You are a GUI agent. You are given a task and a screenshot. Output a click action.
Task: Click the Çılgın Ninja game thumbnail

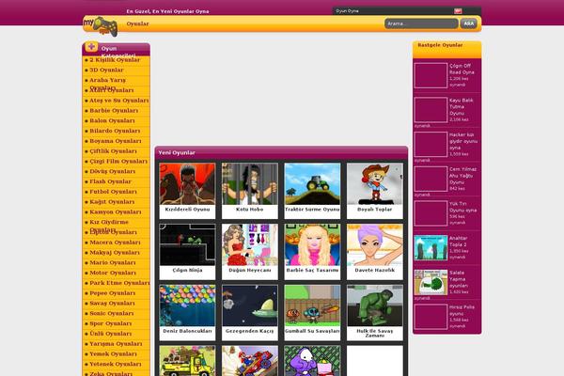[x=187, y=244]
